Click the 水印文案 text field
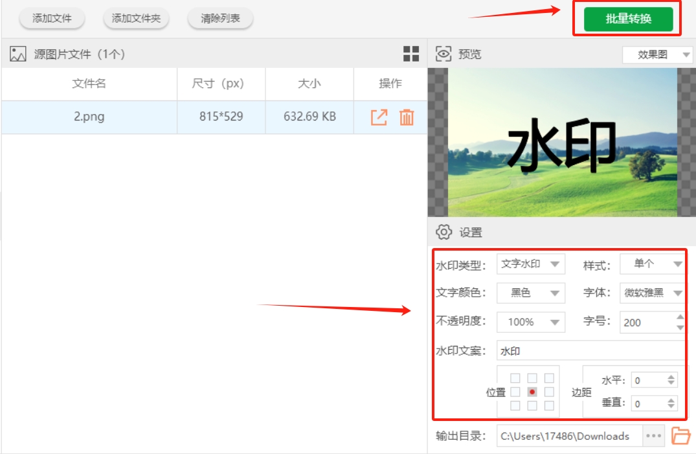 click(590, 351)
